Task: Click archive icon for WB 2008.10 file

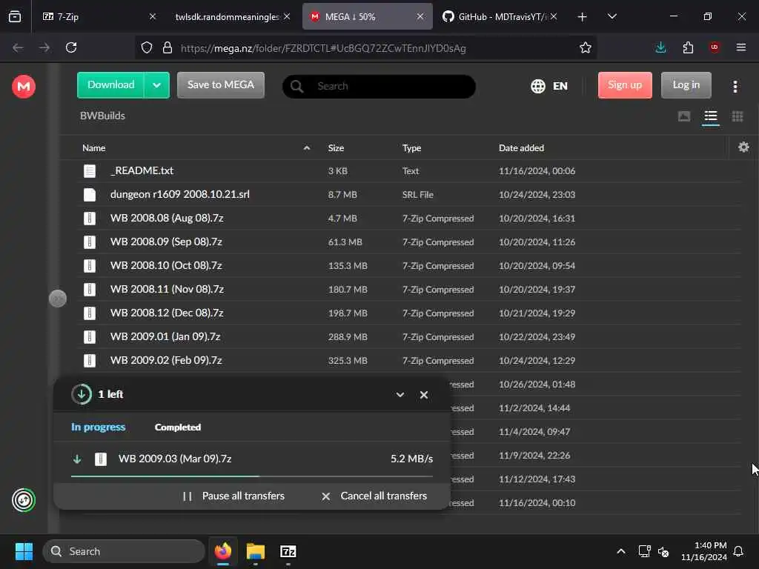Action: 90,266
